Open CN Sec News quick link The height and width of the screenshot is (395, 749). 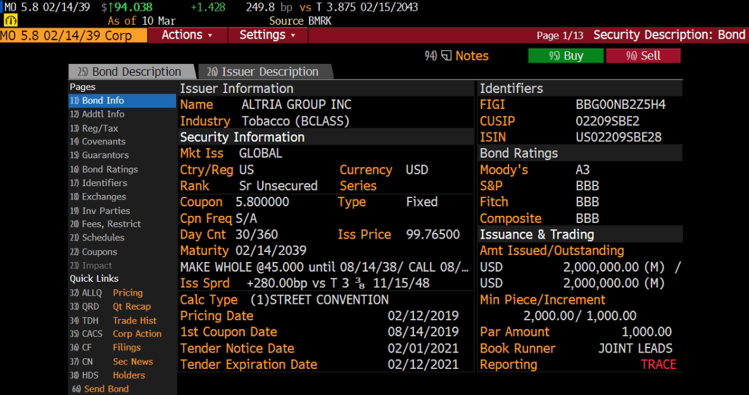pyautogui.click(x=112, y=361)
